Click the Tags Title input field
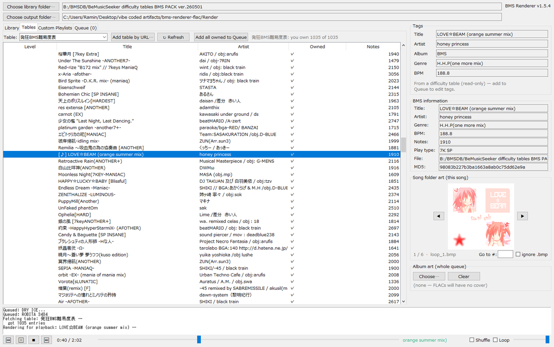554x347 pixels. click(x=492, y=34)
